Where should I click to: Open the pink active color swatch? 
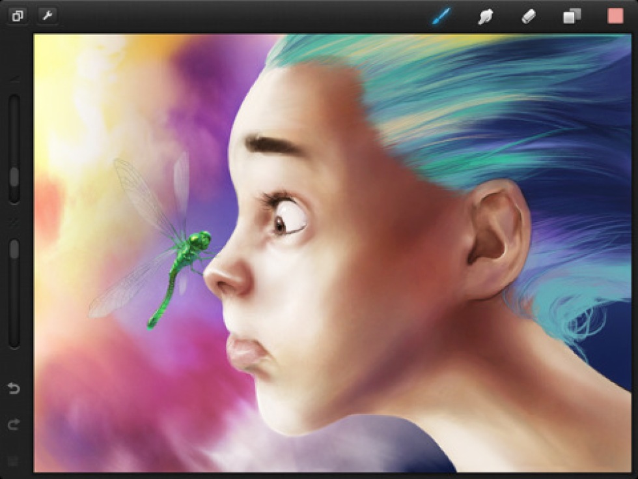(615, 16)
